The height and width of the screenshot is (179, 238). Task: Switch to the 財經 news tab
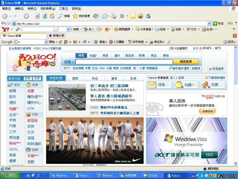point(95,78)
